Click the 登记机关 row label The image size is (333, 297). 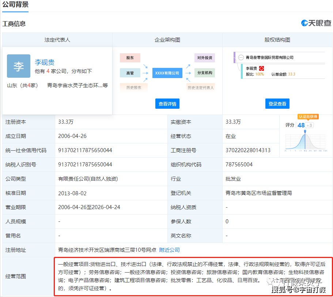(x=181, y=193)
